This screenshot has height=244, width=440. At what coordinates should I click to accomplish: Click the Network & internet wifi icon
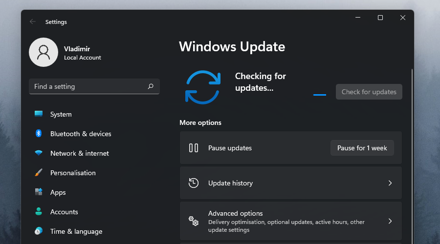pyautogui.click(x=39, y=153)
